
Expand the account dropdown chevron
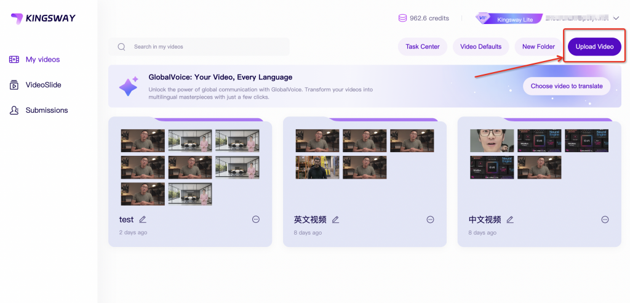click(x=616, y=18)
